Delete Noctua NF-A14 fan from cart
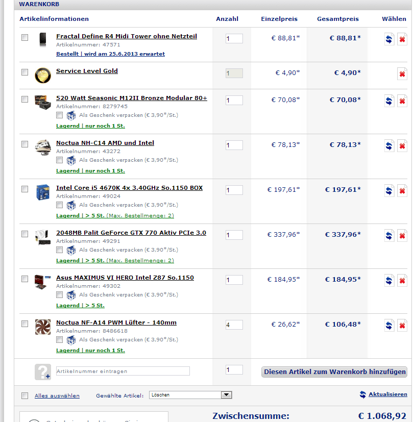Viewport: 414px width, 422px height. [x=402, y=326]
